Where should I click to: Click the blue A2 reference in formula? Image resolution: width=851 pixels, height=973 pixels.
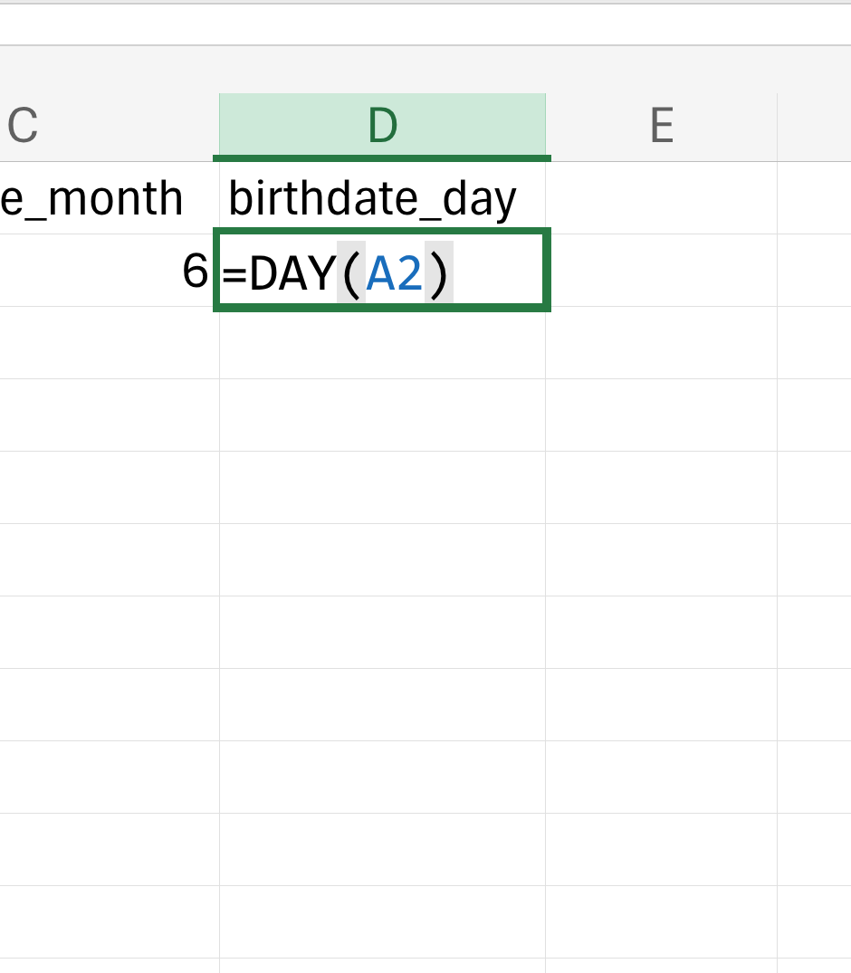pyautogui.click(x=395, y=273)
